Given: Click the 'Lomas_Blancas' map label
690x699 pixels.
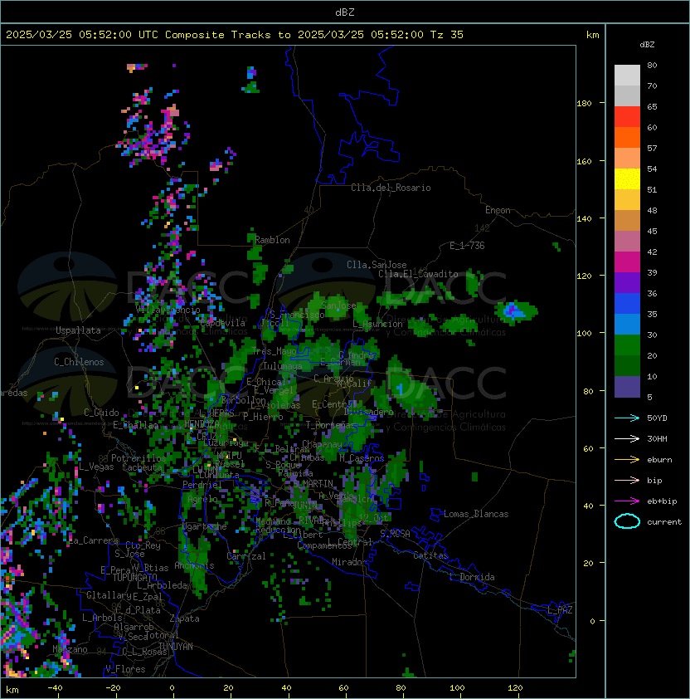Looking at the screenshot, I should (476, 514).
